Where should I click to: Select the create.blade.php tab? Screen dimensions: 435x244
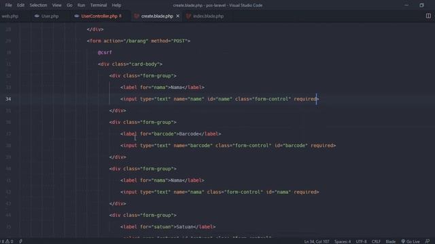point(157,16)
